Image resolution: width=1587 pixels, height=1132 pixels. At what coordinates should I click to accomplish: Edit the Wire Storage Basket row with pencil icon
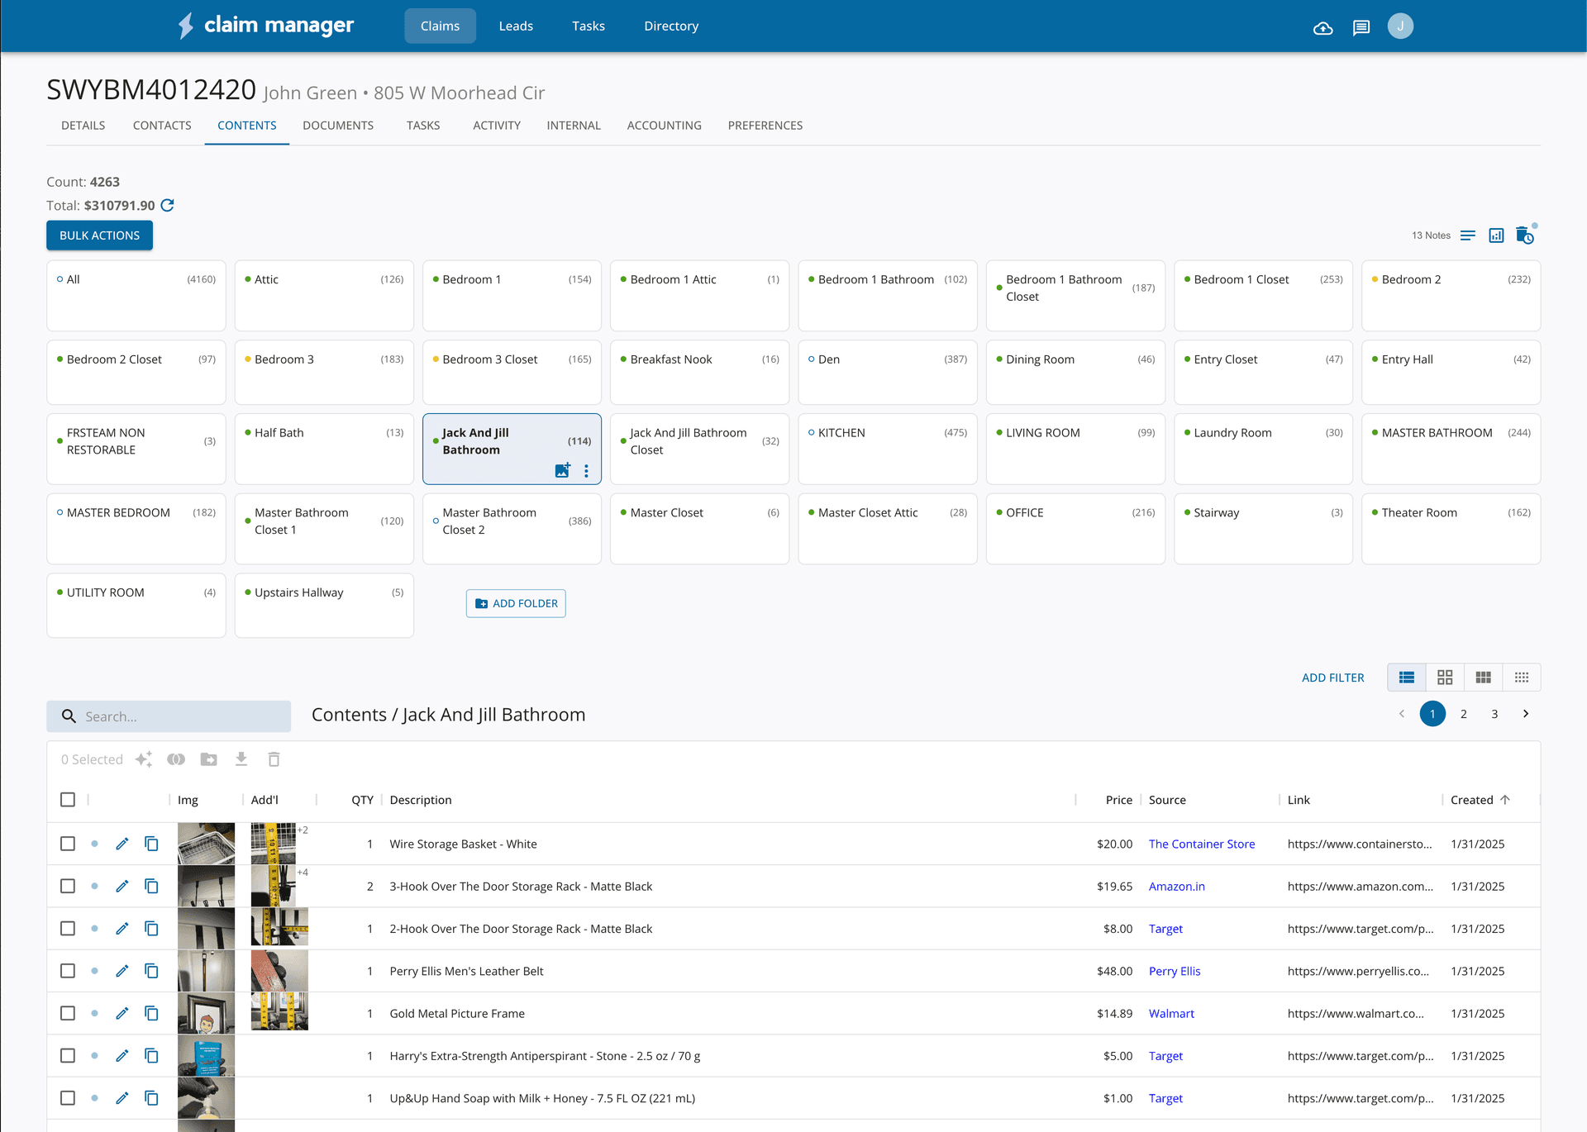(x=122, y=844)
